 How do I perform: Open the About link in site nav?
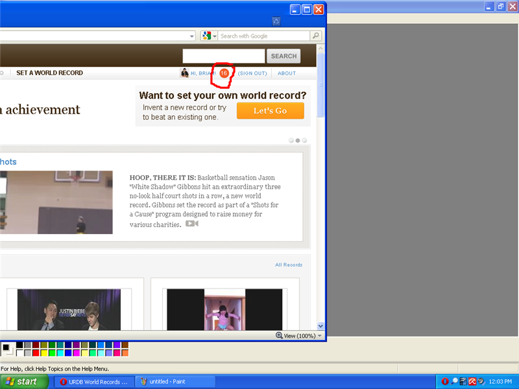coord(287,73)
